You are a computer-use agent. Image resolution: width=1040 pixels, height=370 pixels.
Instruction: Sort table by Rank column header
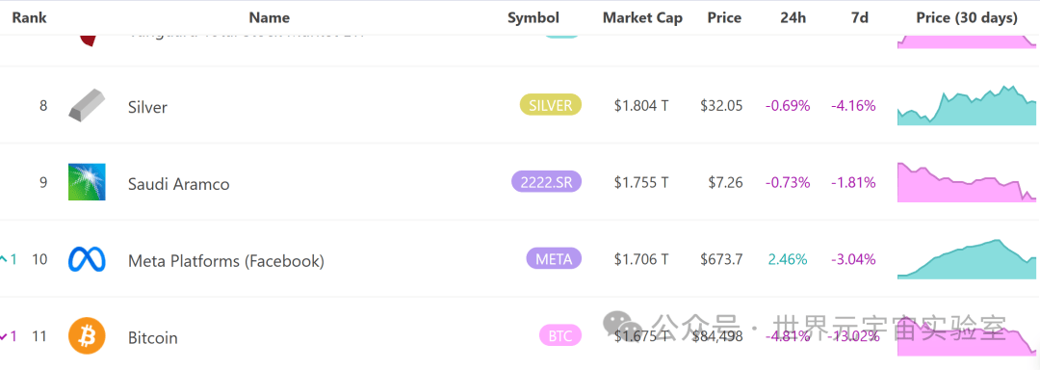pyautogui.click(x=29, y=18)
